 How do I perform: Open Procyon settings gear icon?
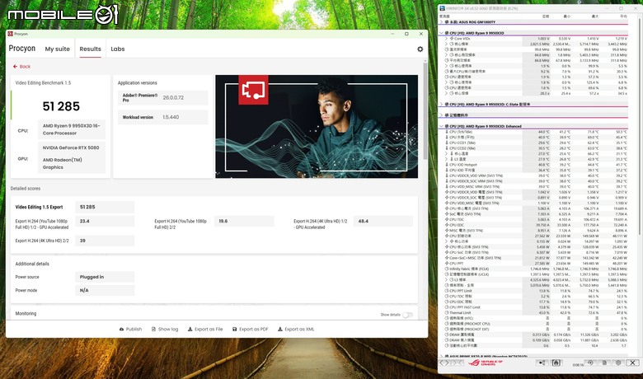(420, 49)
